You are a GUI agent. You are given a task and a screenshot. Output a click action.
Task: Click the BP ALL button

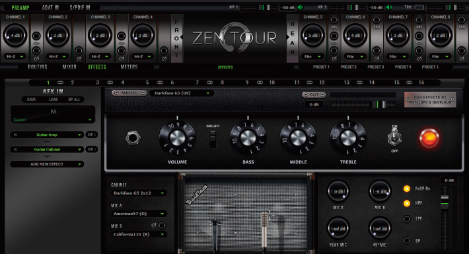pyautogui.click(x=74, y=100)
